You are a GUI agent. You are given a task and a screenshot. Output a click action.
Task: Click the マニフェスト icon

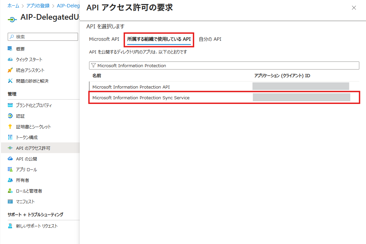click(10, 201)
